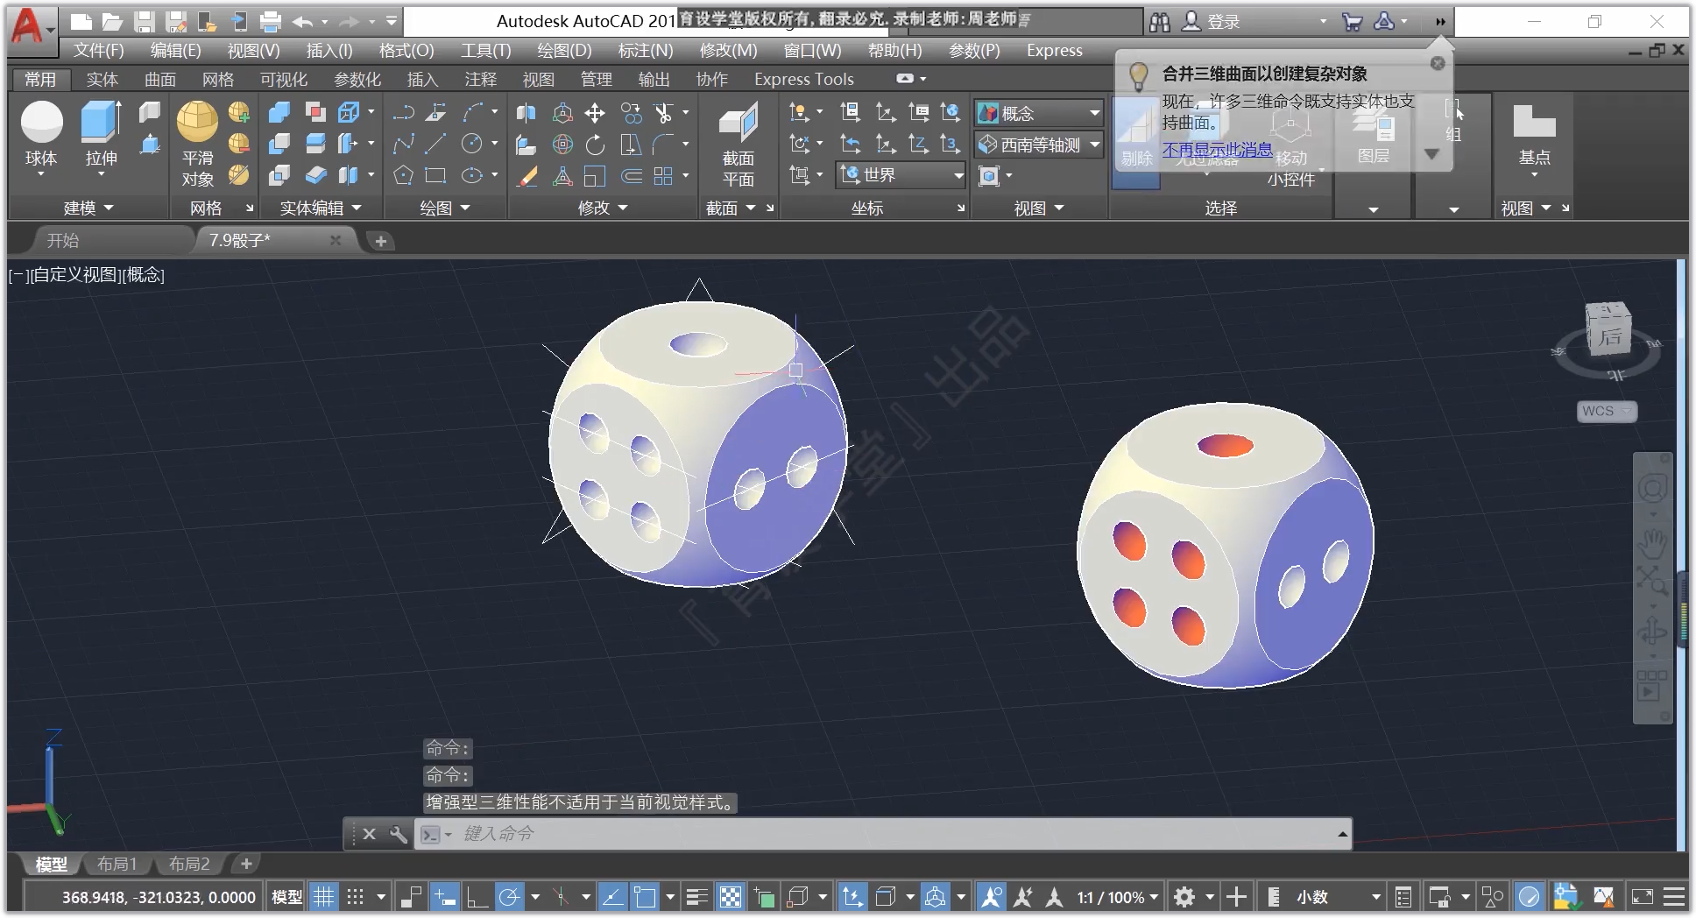Select the Polygon draw tool
This screenshot has width=1696, height=918.
[x=403, y=175]
